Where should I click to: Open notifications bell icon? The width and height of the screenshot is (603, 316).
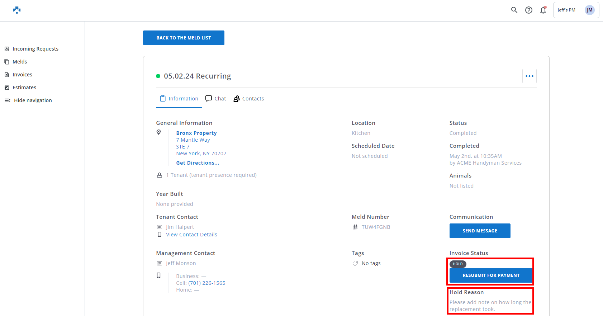(x=543, y=10)
